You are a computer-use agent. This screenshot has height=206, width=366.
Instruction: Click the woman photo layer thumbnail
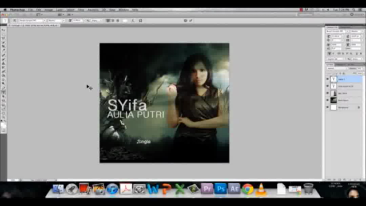[334, 93]
